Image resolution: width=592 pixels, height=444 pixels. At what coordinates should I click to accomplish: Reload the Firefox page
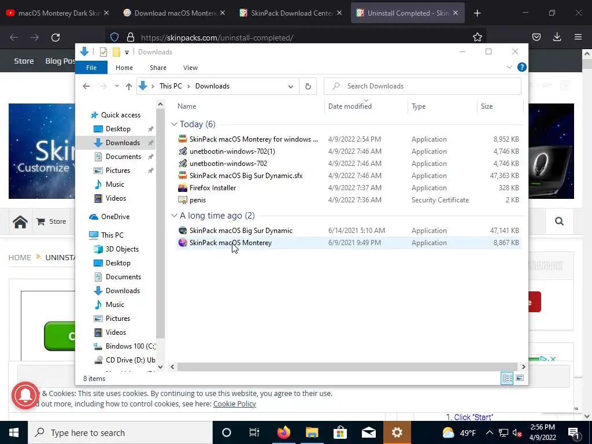55,38
